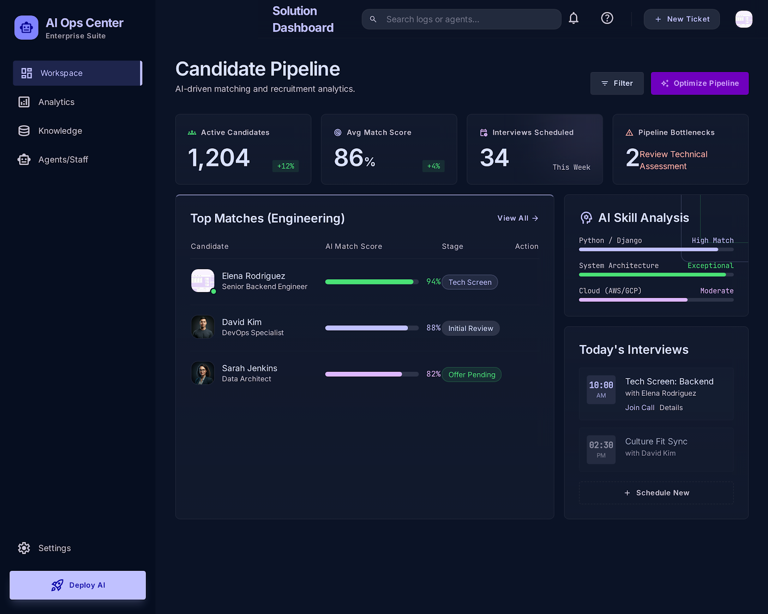768x614 pixels.
Task: Click the Settings gear icon
Action: [24, 548]
